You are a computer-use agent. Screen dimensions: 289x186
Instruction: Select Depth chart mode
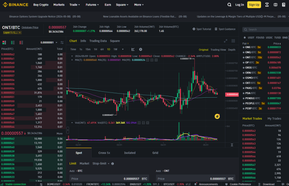pos(232,50)
